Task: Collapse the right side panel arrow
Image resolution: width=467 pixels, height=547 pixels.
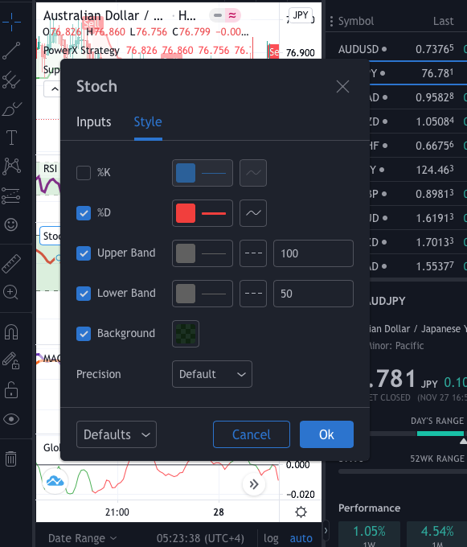Action: click(326, 531)
